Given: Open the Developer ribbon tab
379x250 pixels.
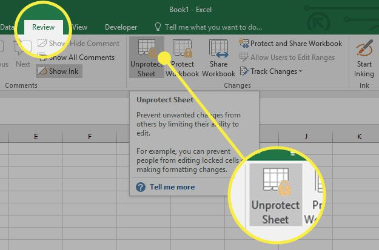Looking at the screenshot, I should point(121,27).
